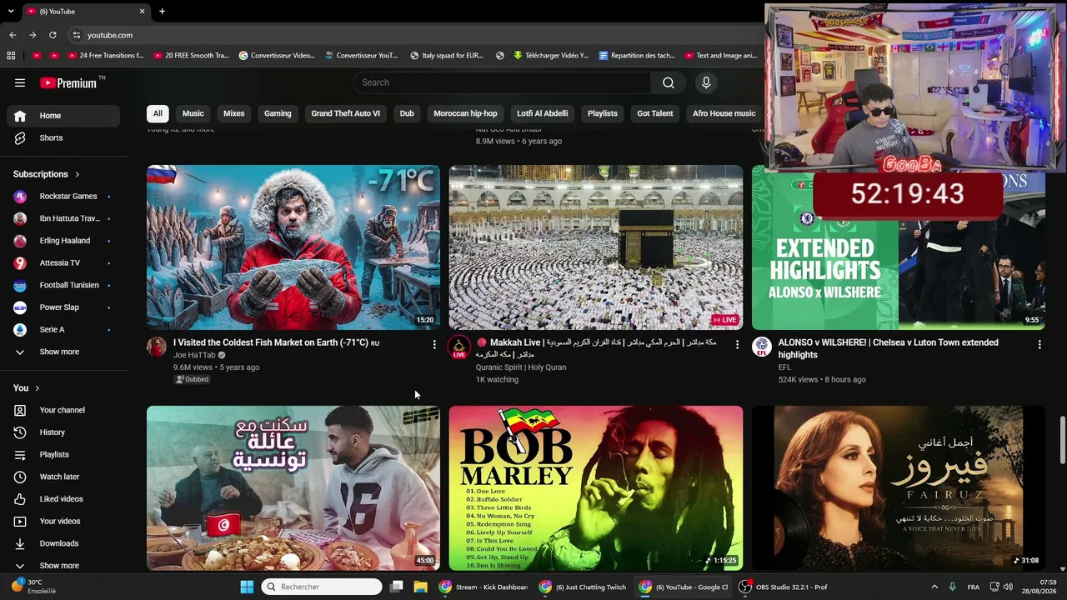Screen dimensions: 1067x600
Task: Show more subscriptions
Action: click(63, 352)
